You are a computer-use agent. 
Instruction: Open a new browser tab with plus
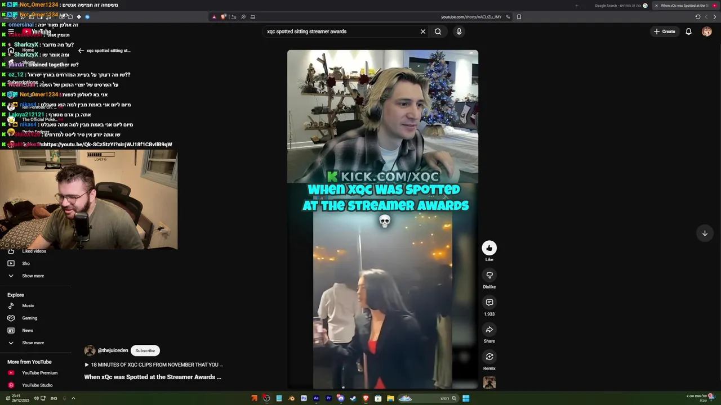[x=576, y=6]
